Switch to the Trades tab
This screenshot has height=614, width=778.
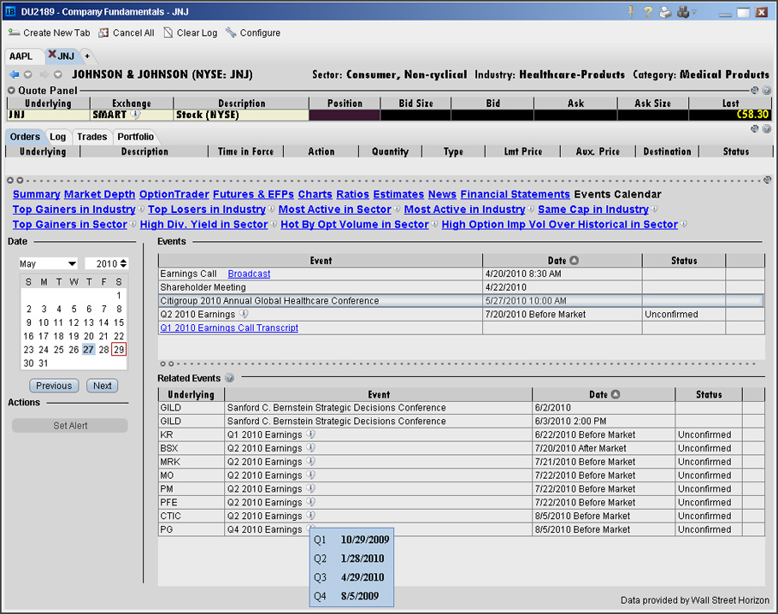click(x=91, y=137)
